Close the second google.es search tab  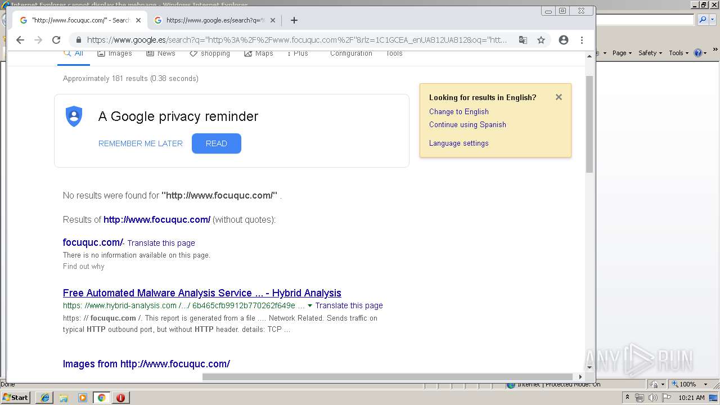(273, 20)
